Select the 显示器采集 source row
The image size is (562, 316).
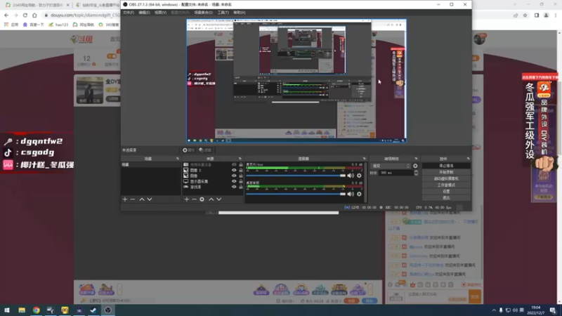(x=213, y=181)
